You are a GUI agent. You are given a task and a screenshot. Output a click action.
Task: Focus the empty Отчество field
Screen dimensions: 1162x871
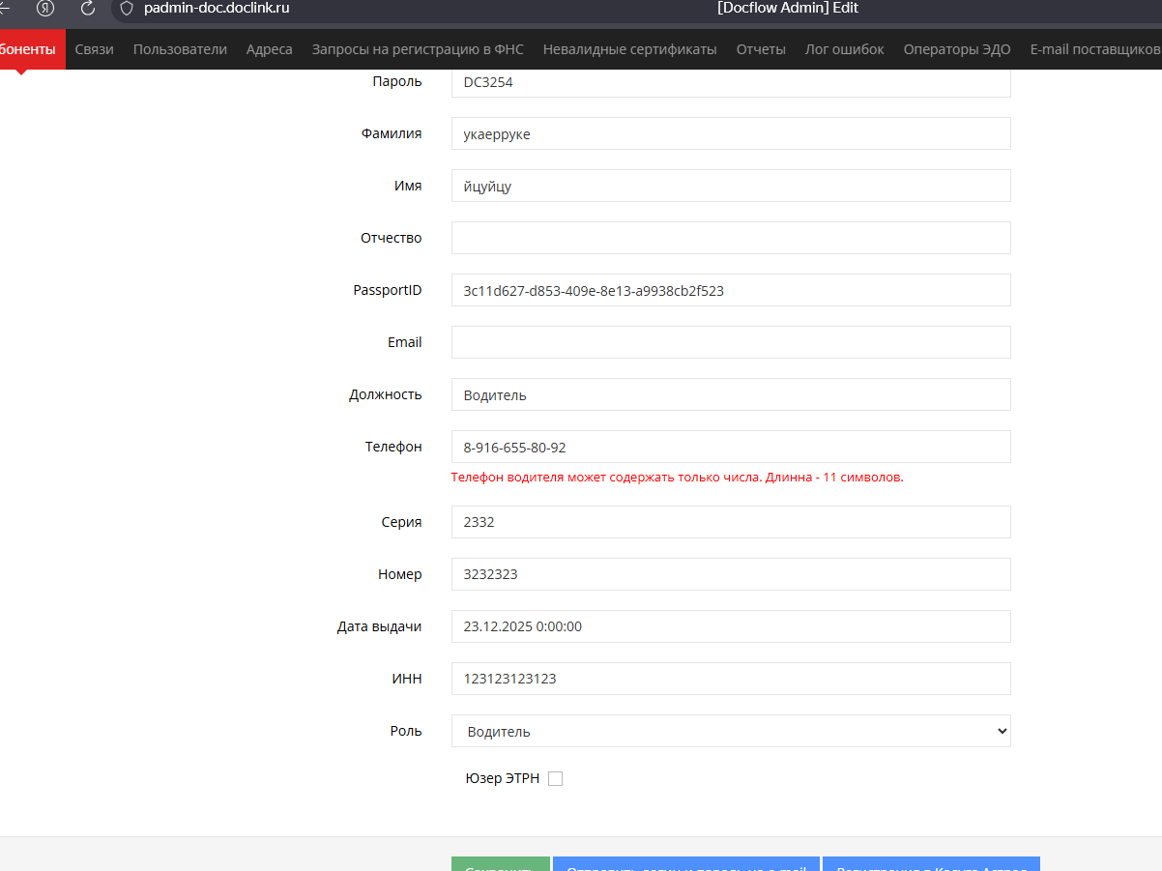tap(731, 238)
